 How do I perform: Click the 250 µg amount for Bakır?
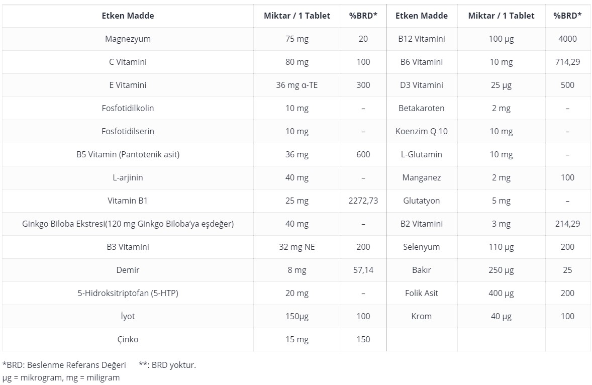pyautogui.click(x=501, y=270)
